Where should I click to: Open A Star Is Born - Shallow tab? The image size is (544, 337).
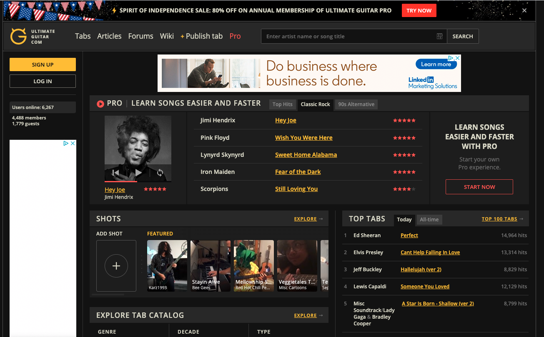click(438, 304)
